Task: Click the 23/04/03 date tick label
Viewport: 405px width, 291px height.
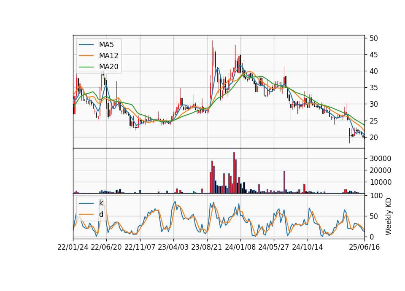Action: [x=173, y=247]
